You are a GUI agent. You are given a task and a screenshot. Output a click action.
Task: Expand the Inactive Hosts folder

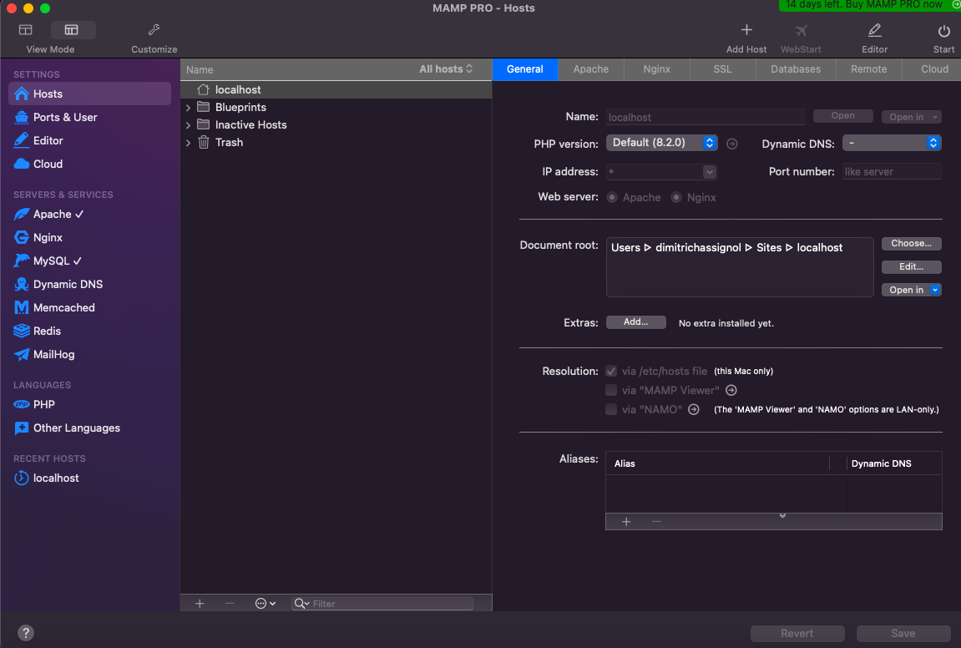(x=188, y=125)
